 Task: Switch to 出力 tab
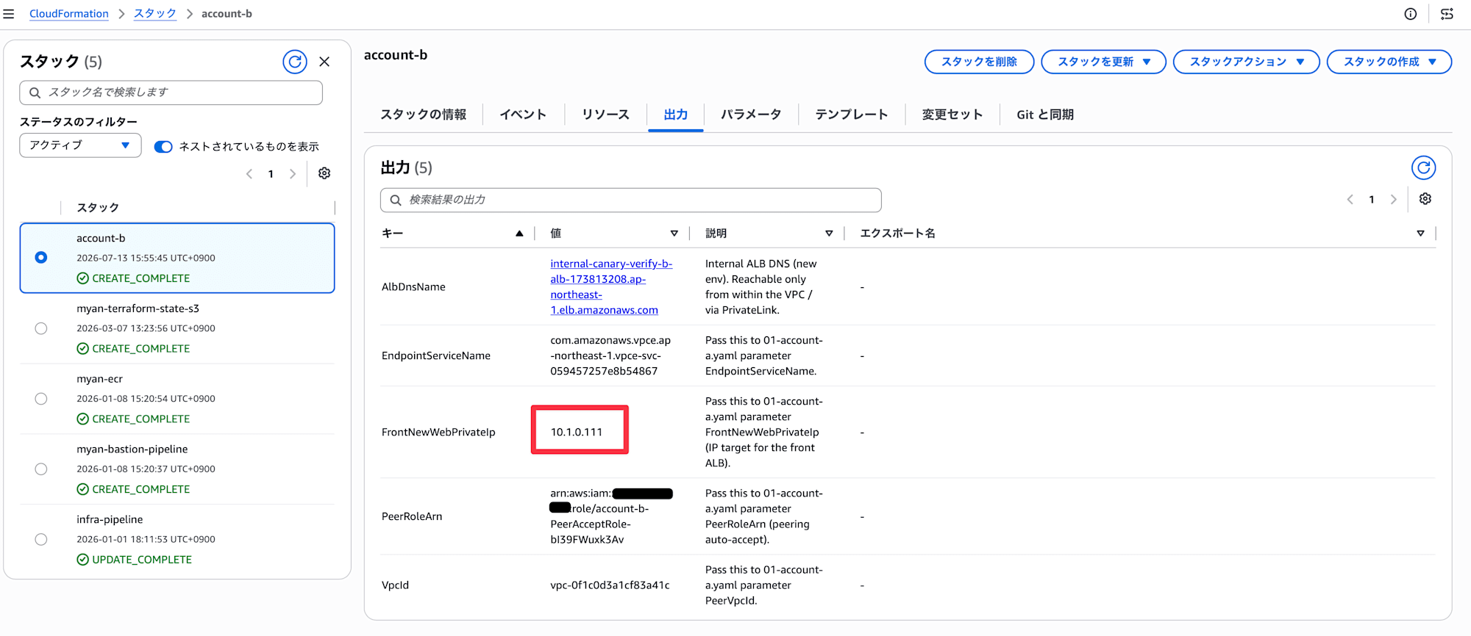point(675,115)
